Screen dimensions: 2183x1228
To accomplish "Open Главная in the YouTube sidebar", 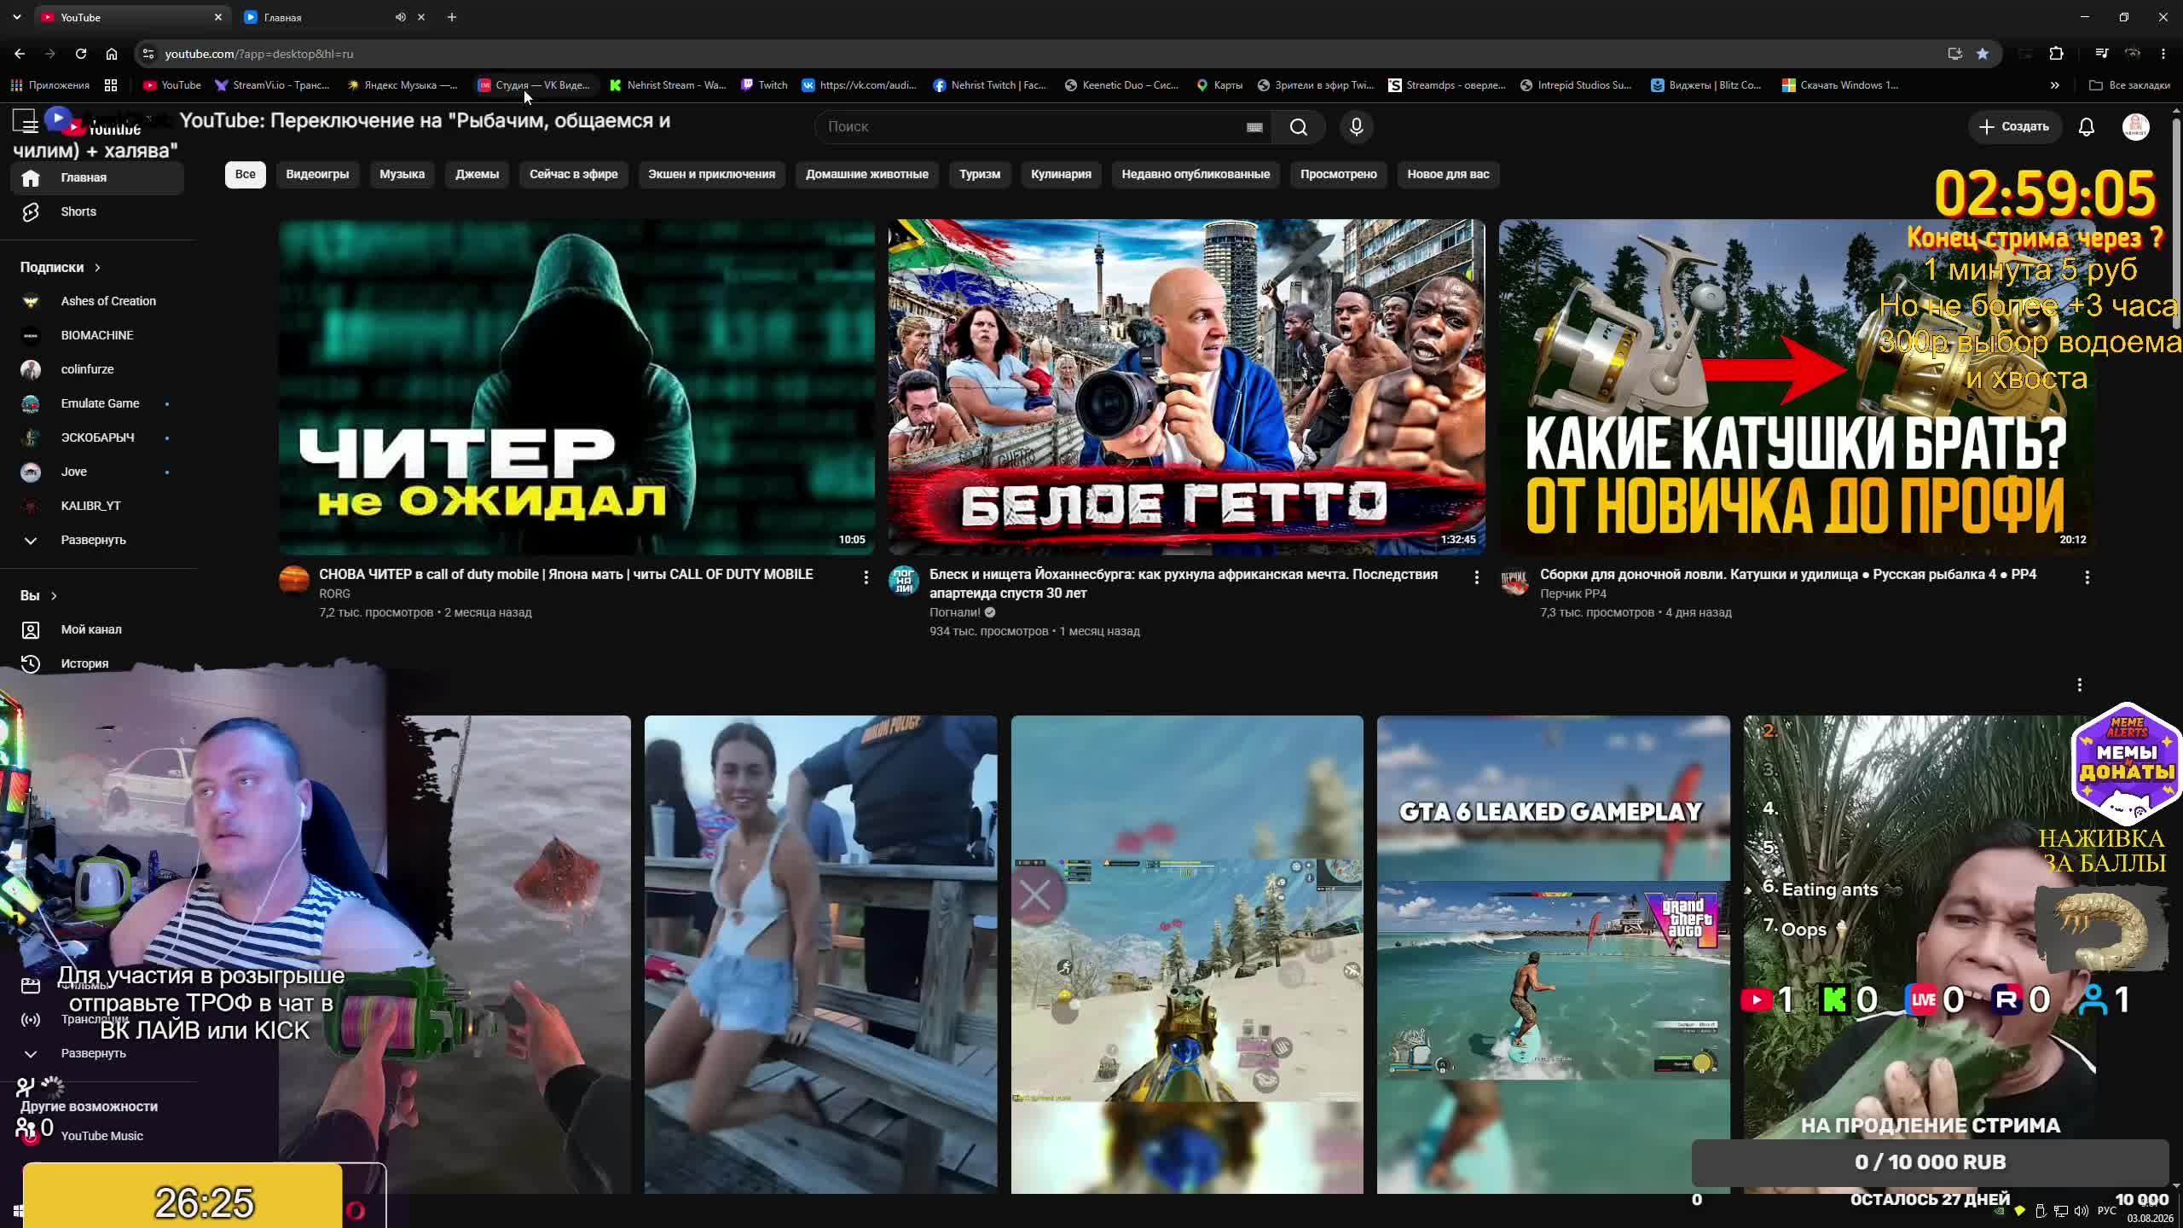I will coord(97,177).
